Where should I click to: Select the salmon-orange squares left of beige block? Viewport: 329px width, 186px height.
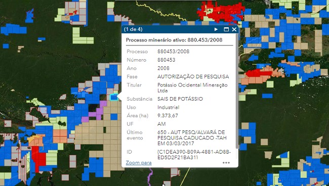[60, 136]
